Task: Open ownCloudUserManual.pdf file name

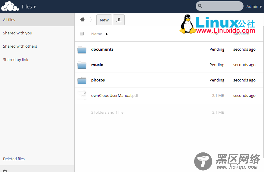Action: click(x=115, y=96)
